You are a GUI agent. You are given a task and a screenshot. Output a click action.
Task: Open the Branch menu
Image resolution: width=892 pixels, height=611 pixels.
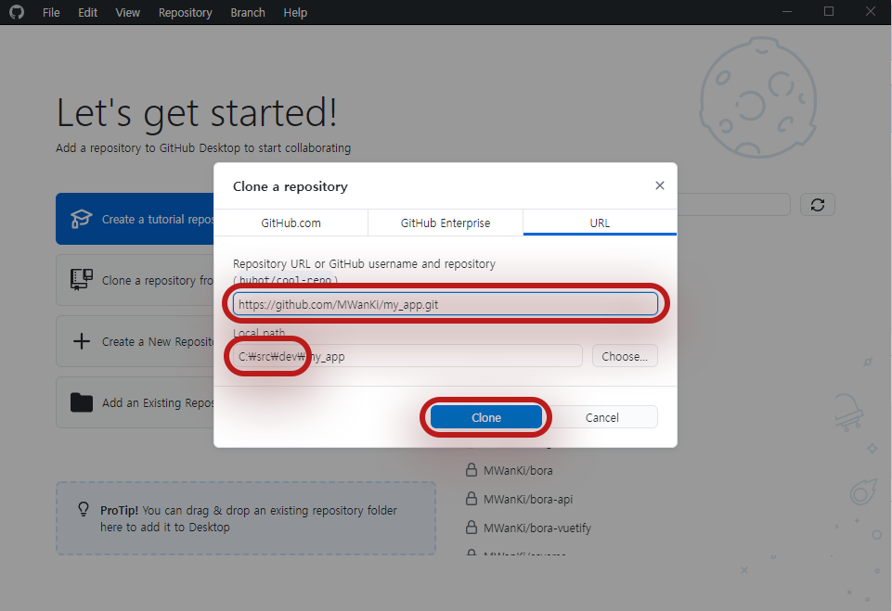tap(248, 12)
